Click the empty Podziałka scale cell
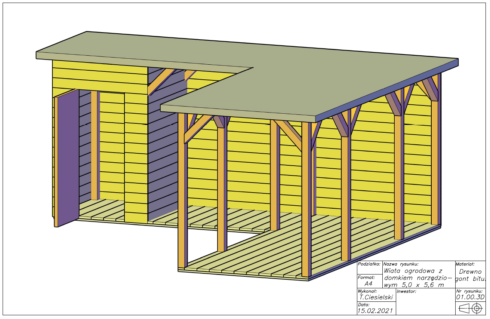Screen dimensions: 490x319 370,270
